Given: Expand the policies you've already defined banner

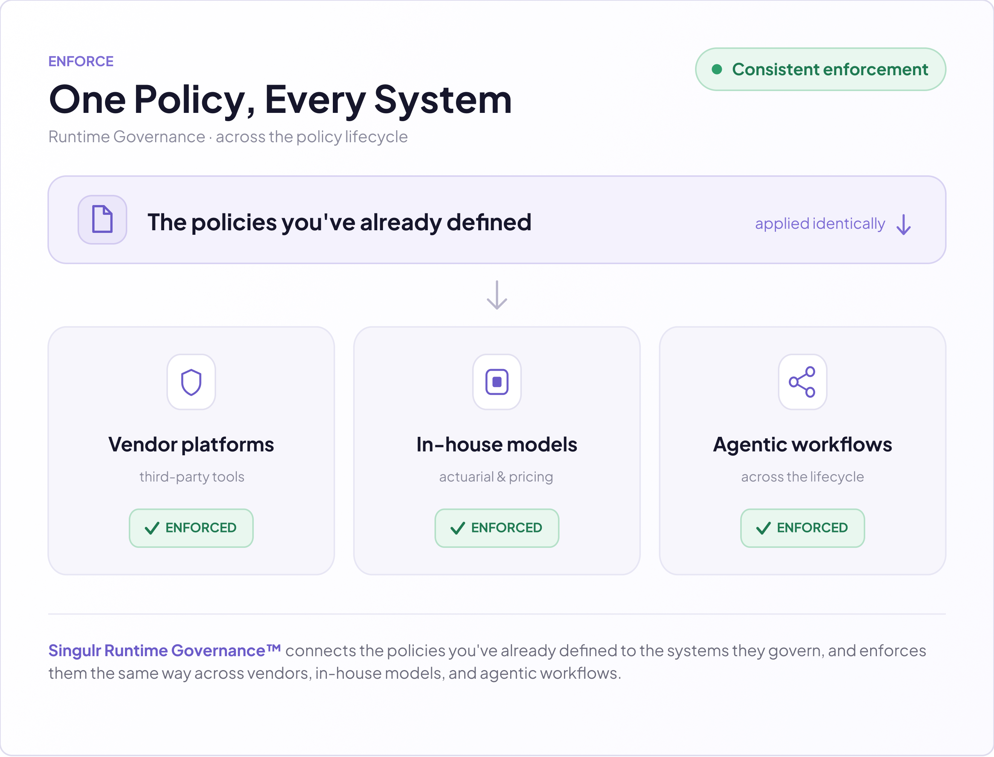Looking at the screenshot, I should tap(497, 220).
